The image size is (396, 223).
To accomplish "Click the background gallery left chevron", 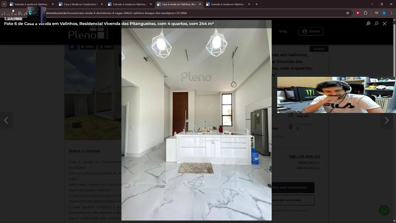I will tap(78, 91).
